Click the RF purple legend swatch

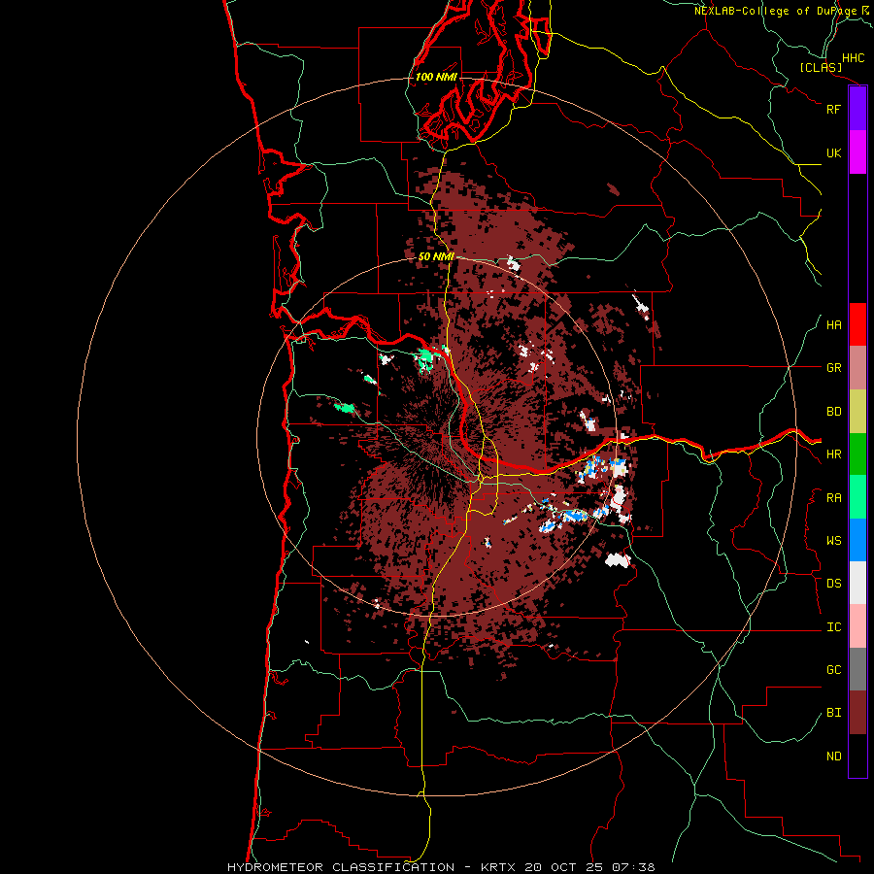pyautogui.click(x=857, y=109)
